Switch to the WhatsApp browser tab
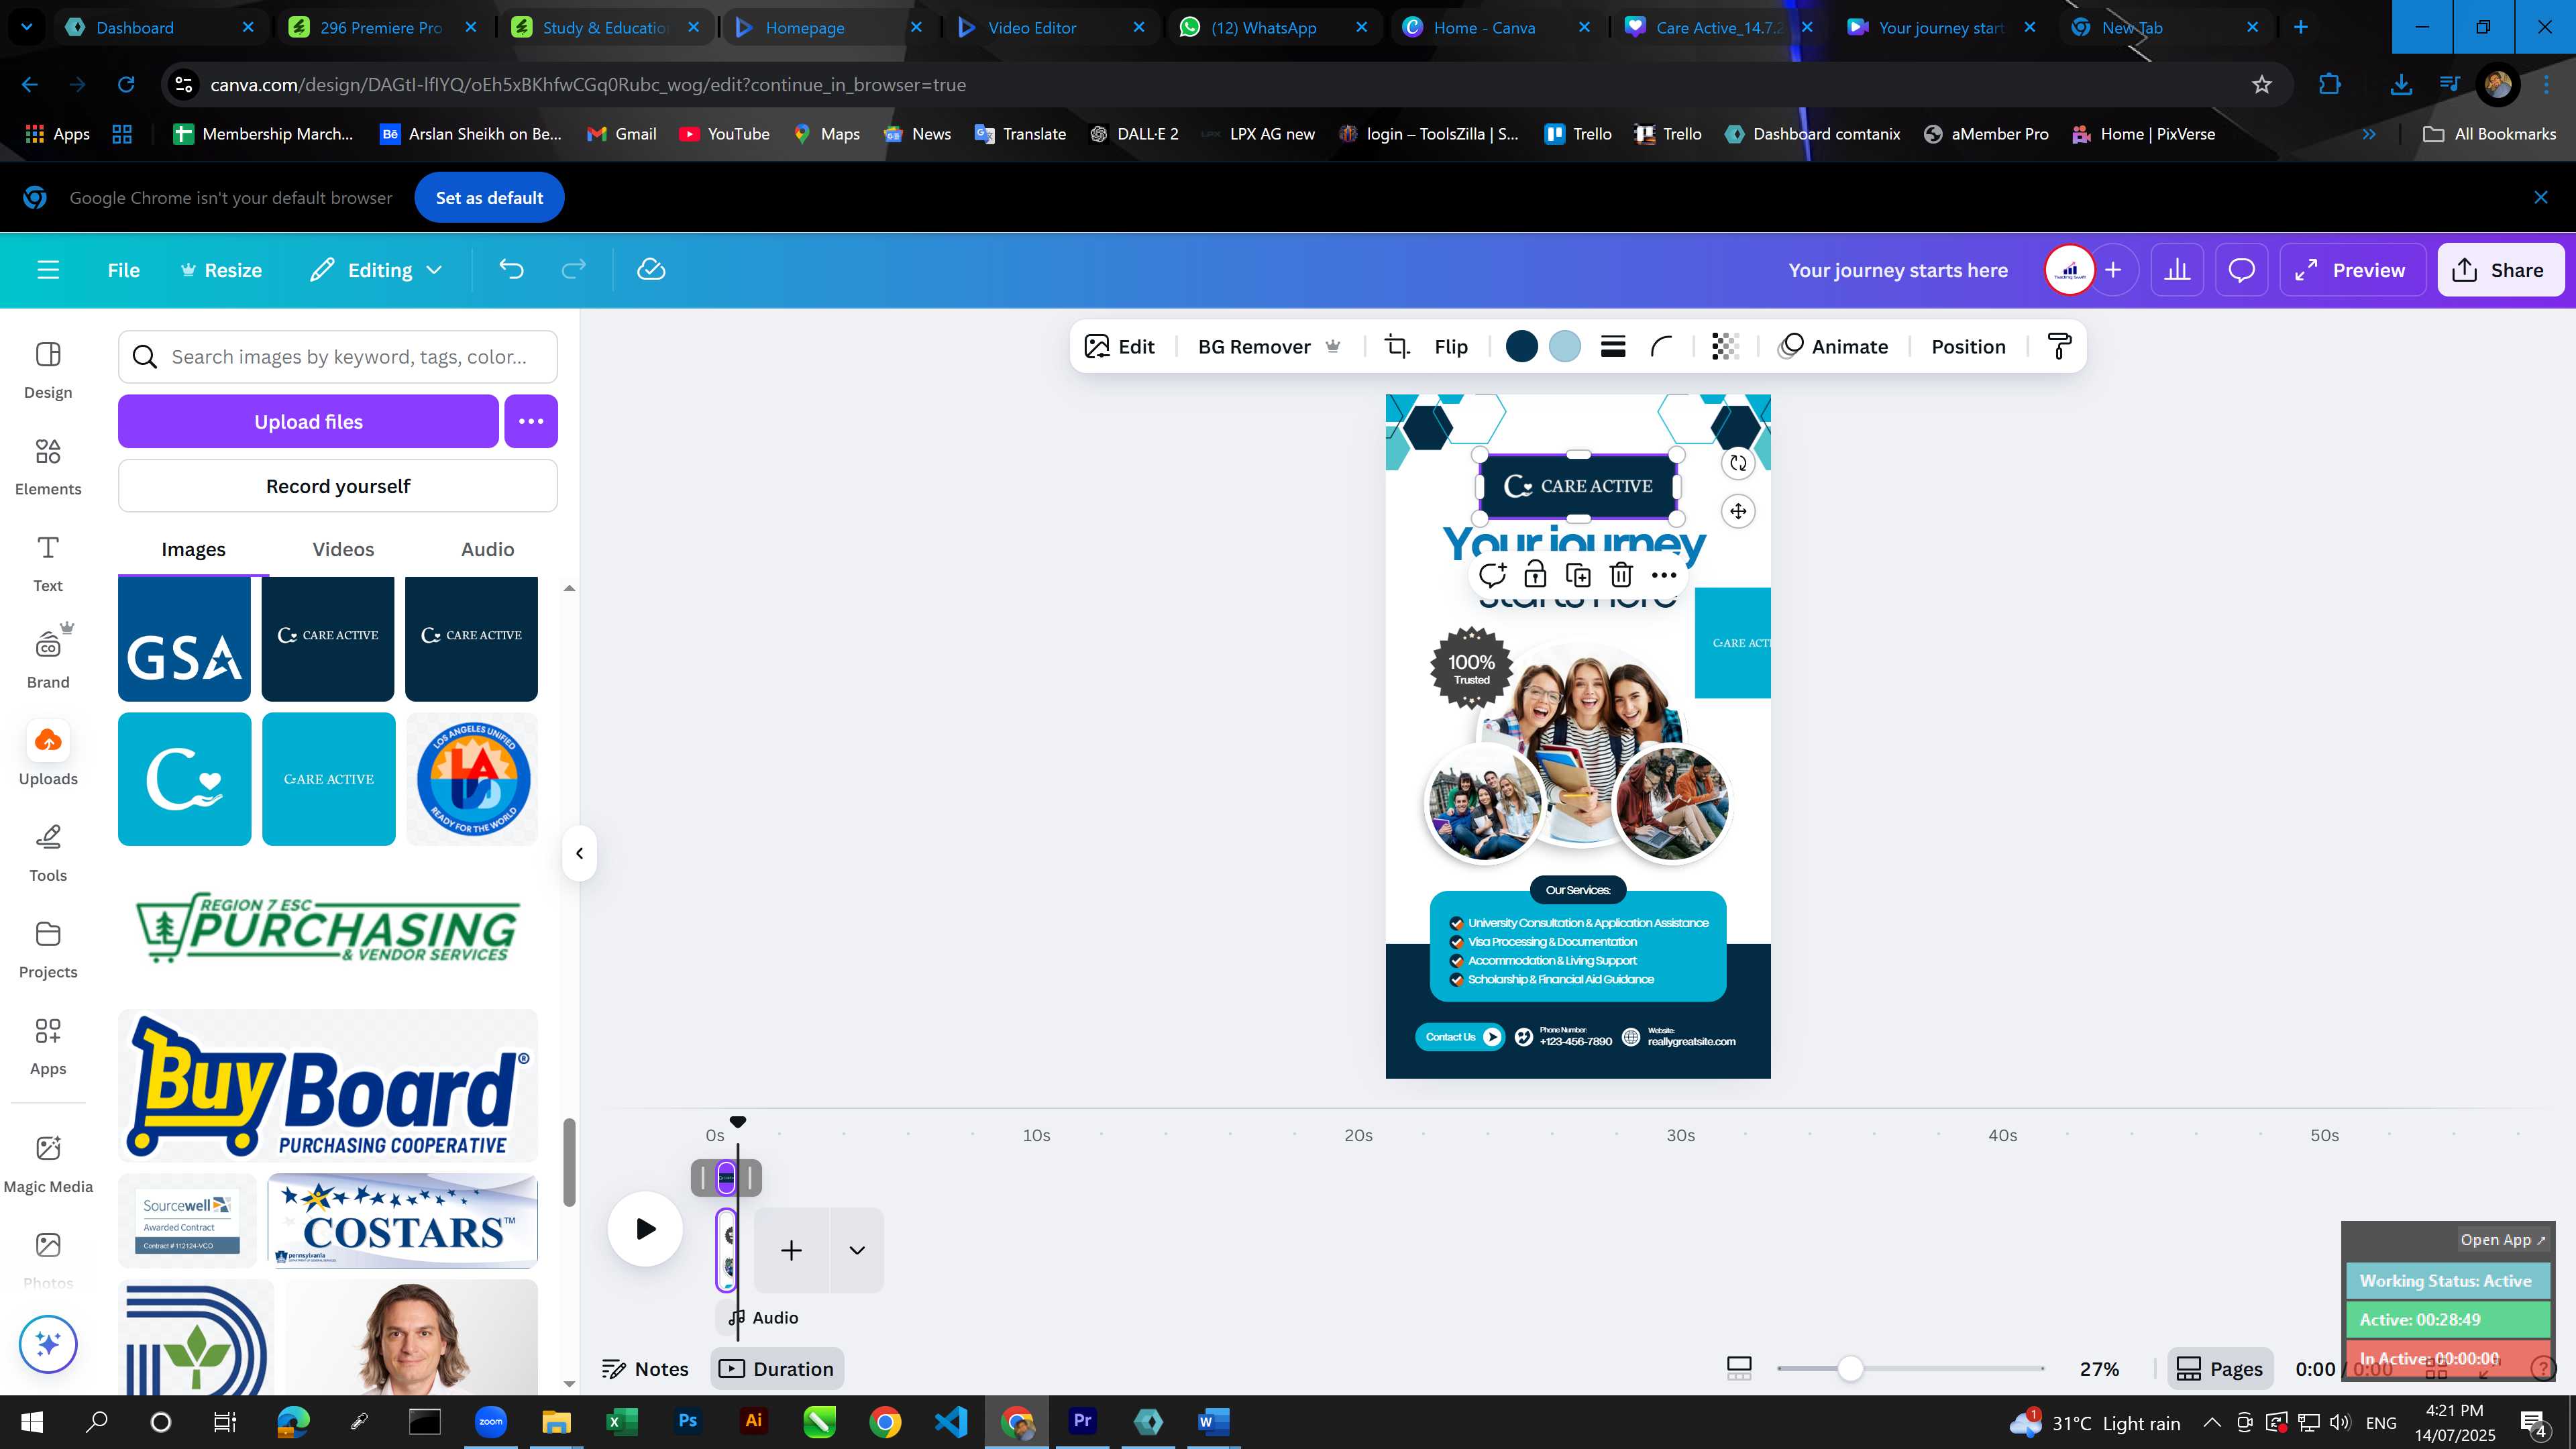Viewport: 2576px width, 1449px height. [x=1272, y=28]
